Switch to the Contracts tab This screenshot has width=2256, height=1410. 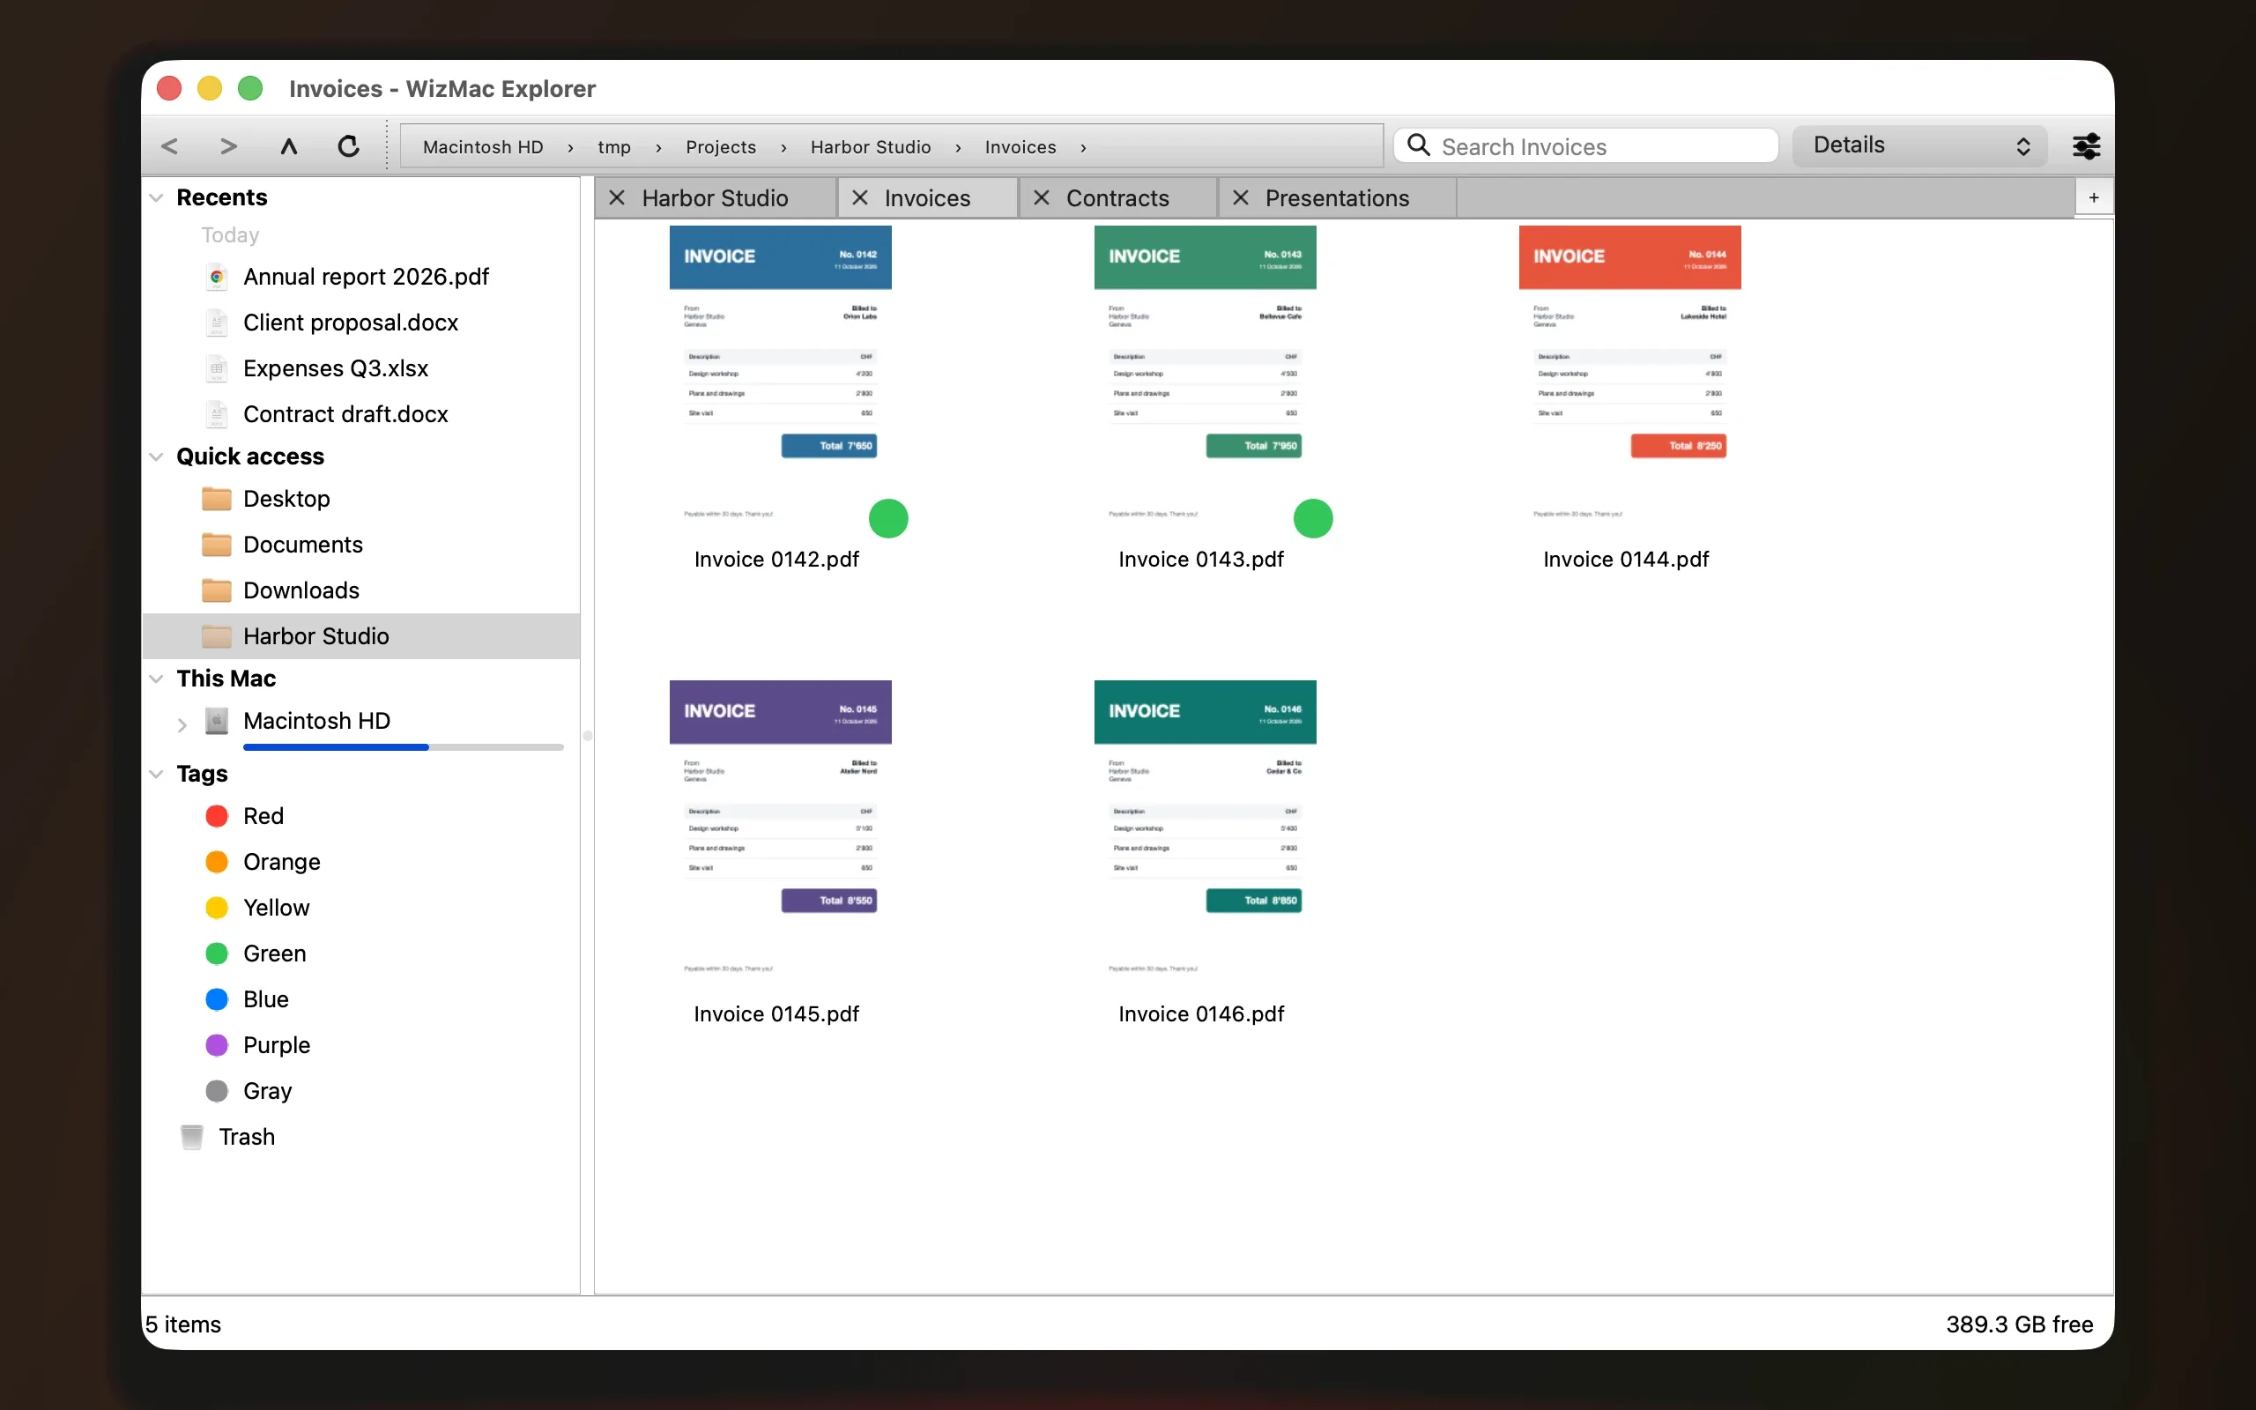tap(1117, 197)
